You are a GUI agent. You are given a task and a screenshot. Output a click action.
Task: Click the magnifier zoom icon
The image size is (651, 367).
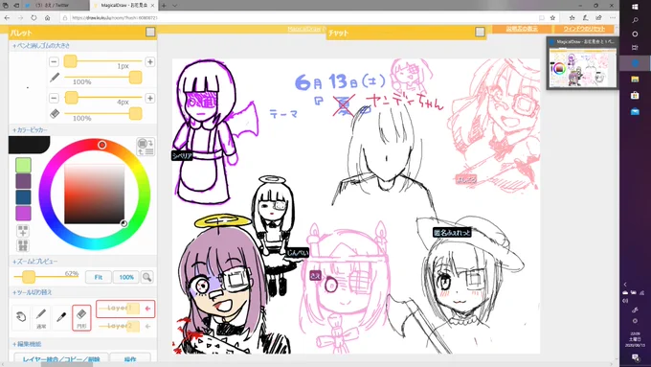pos(147,277)
